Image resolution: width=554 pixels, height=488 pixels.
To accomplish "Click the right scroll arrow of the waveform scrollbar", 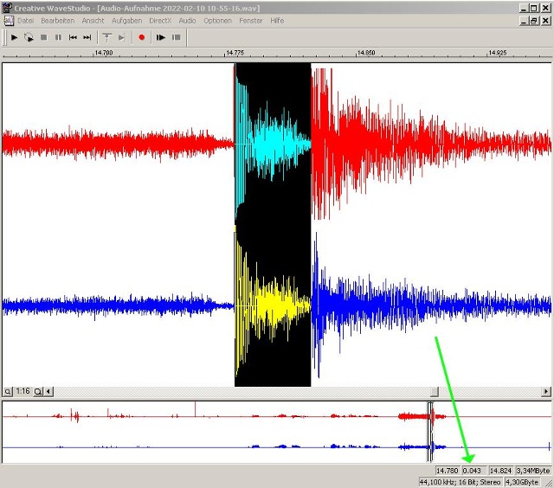I will pos(546,392).
